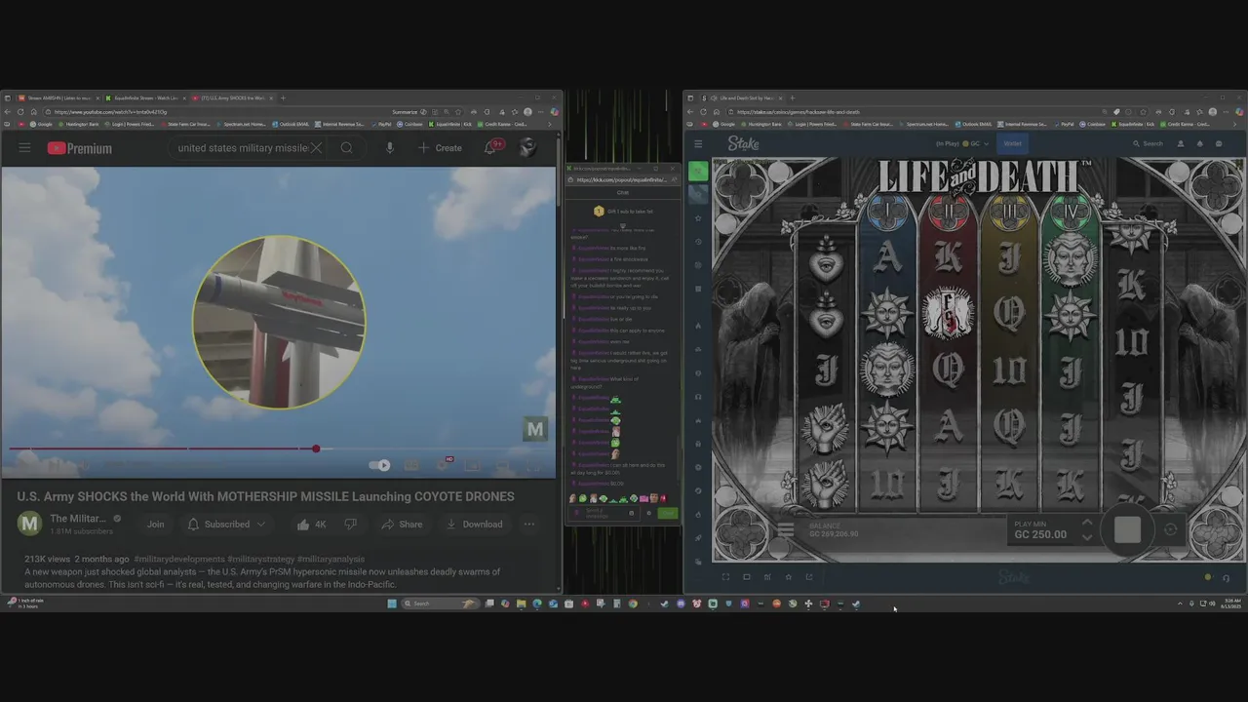1248x702 pixels.
Task: Switch to the Kick stream browser tab
Action: point(144,97)
